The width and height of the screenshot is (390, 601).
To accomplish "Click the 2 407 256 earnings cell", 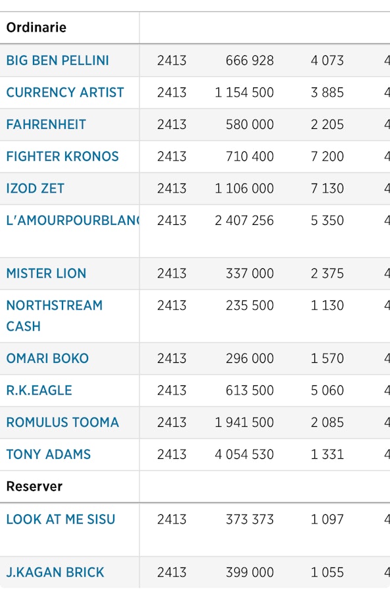I will (244, 220).
